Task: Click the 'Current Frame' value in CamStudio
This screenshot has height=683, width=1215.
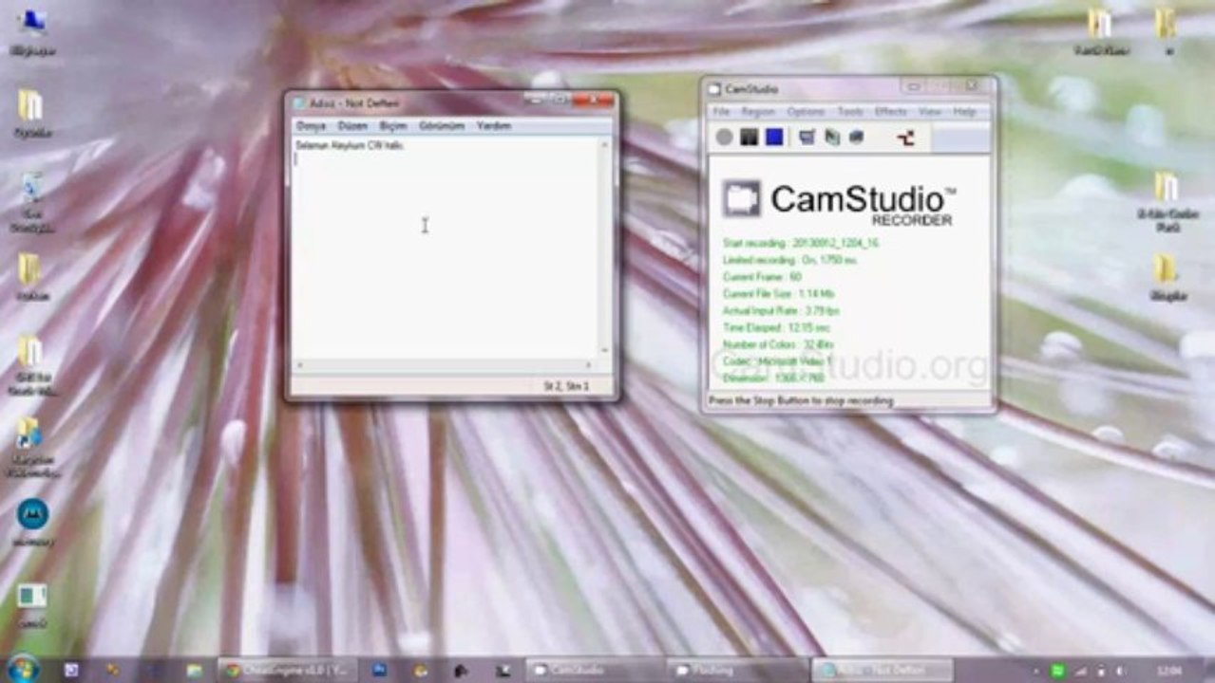Action: [795, 277]
